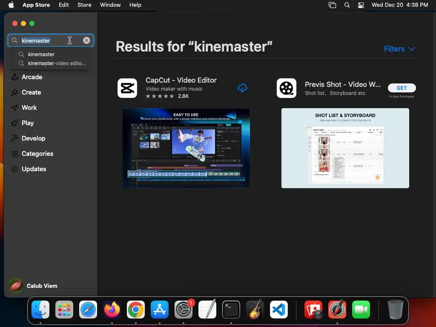
Task: Select the "kinemaster" search suggestion
Action: coord(41,54)
